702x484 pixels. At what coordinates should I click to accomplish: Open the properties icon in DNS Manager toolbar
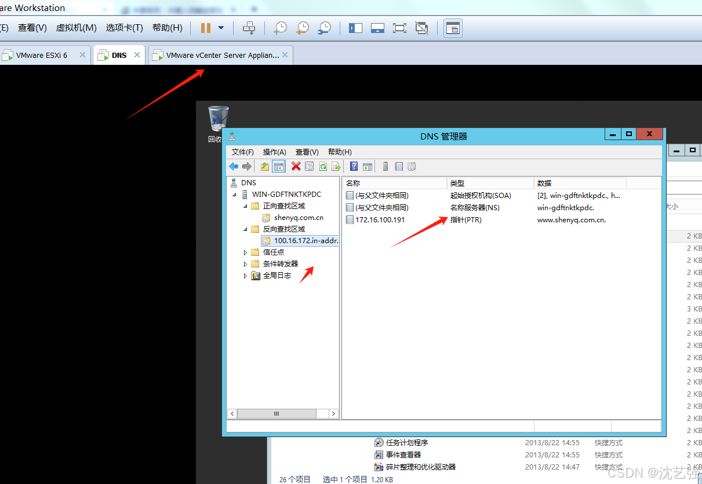coord(309,167)
